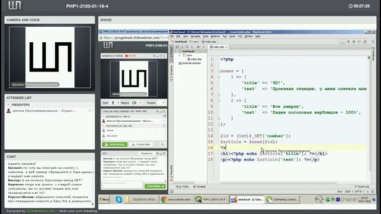Select External Libraries in project tree
The image size is (381, 214).
tap(190, 63)
